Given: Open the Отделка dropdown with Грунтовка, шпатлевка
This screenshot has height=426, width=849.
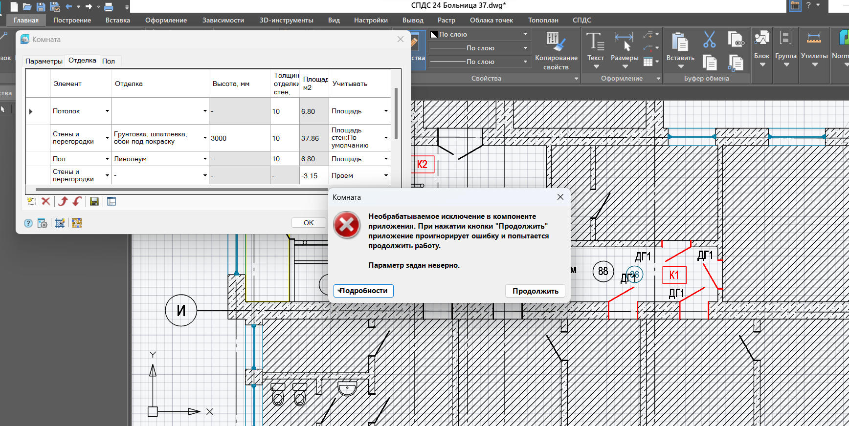Looking at the screenshot, I should [x=205, y=138].
